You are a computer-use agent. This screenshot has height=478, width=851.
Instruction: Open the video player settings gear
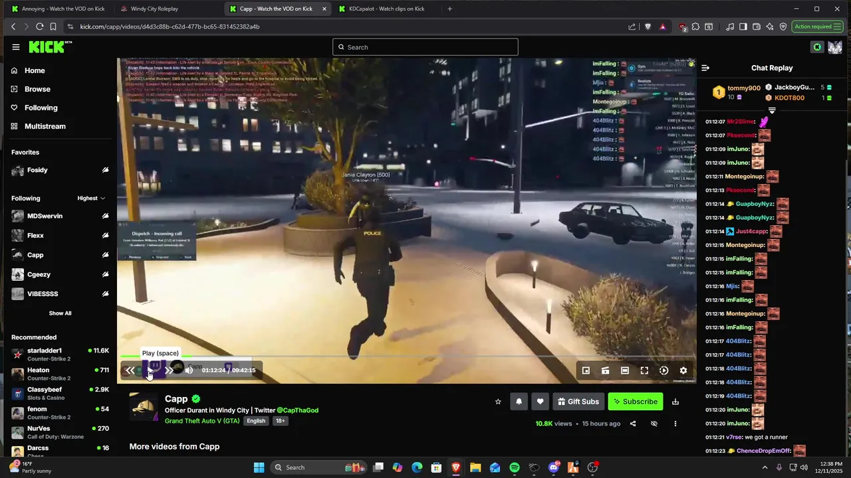(x=683, y=370)
